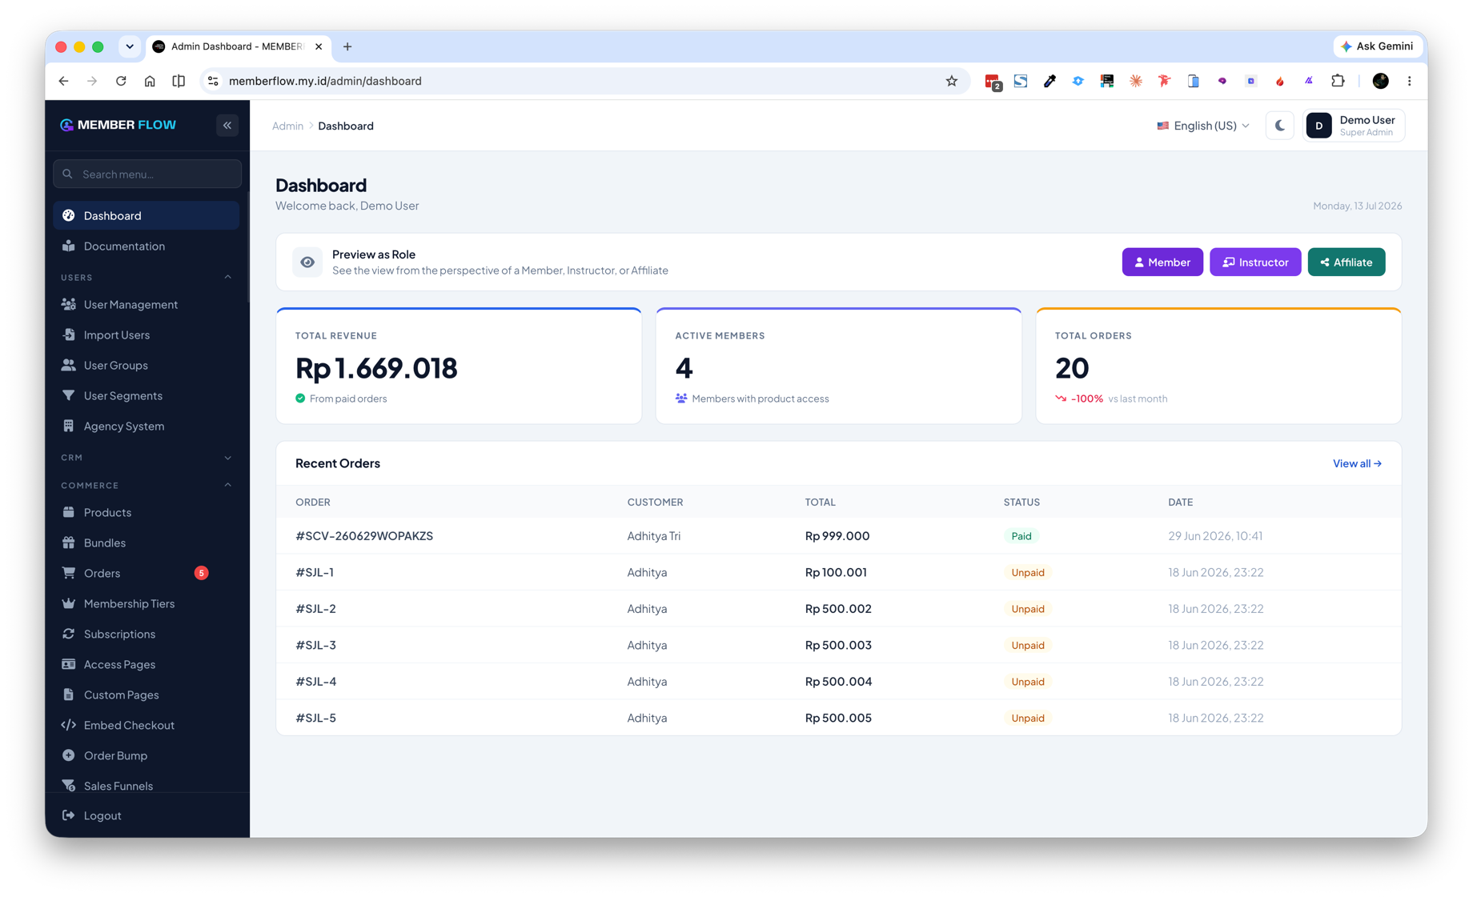Preview as Instructor role
This screenshot has width=1473, height=897.
point(1254,262)
